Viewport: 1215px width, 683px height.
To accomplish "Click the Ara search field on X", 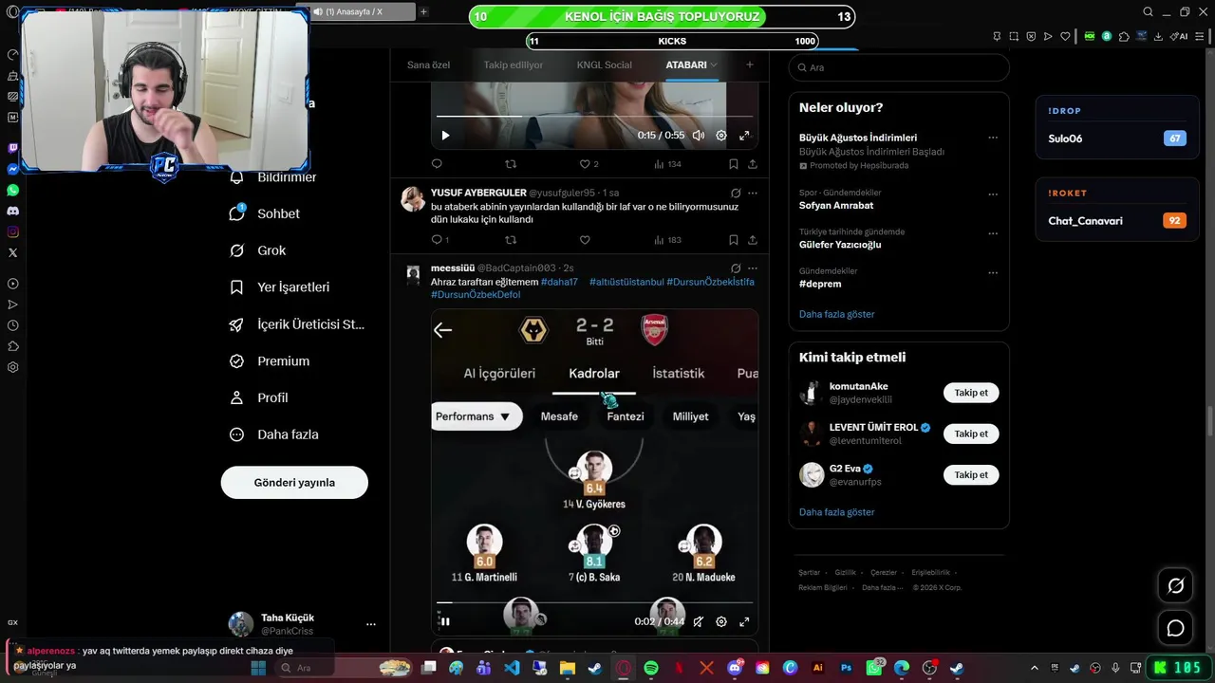I will [899, 67].
